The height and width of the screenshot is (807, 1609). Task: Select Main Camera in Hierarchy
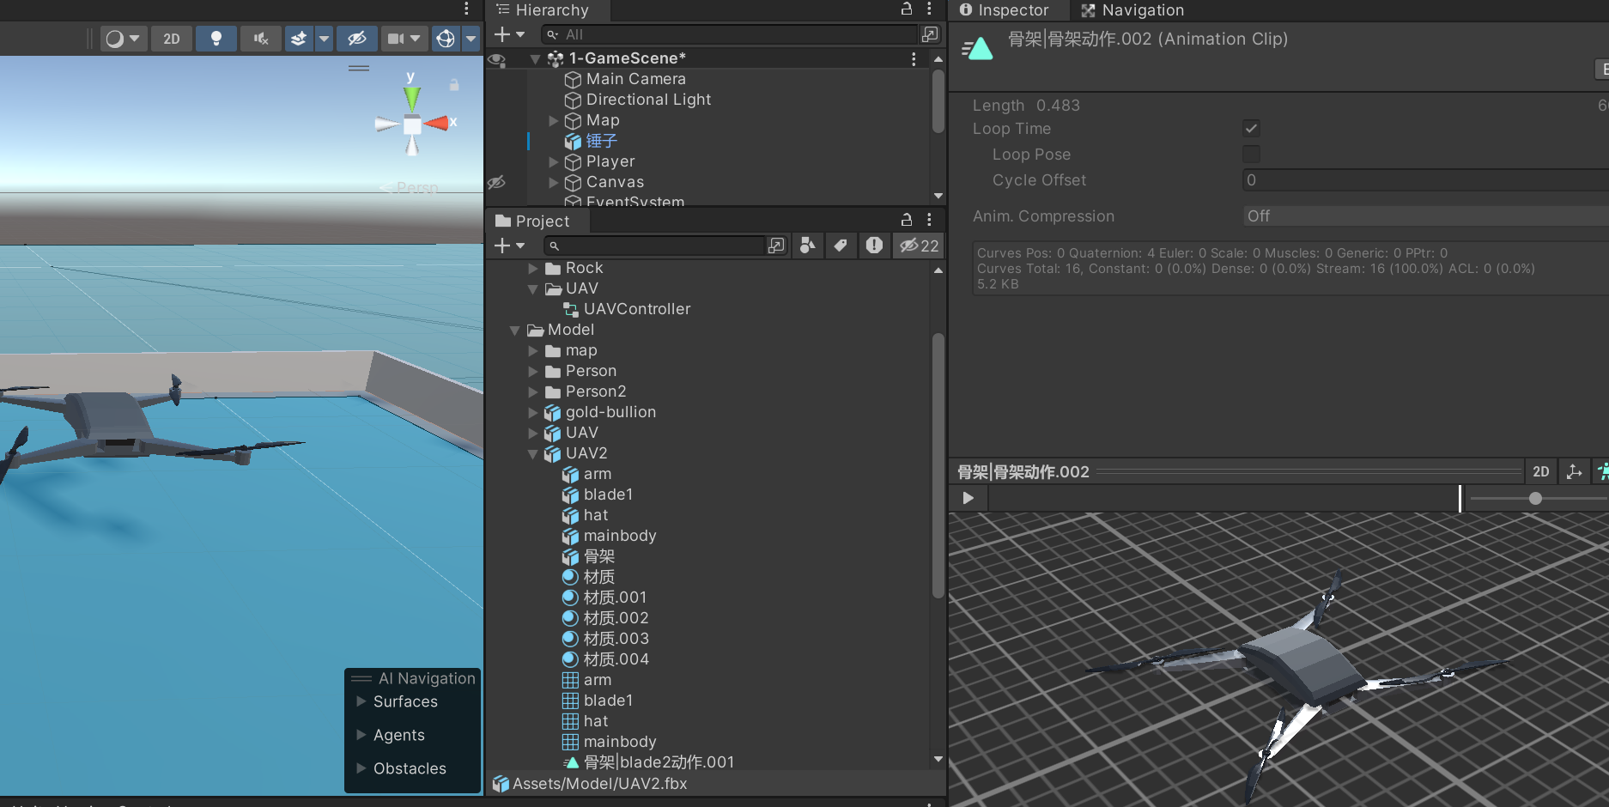[x=636, y=79]
